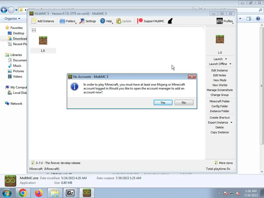Click Launch Offline
The image size is (264, 198).
[218, 64]
